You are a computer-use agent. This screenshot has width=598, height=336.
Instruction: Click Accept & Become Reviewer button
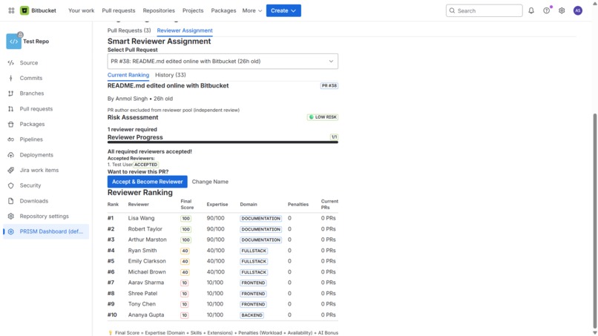[147, 182]
